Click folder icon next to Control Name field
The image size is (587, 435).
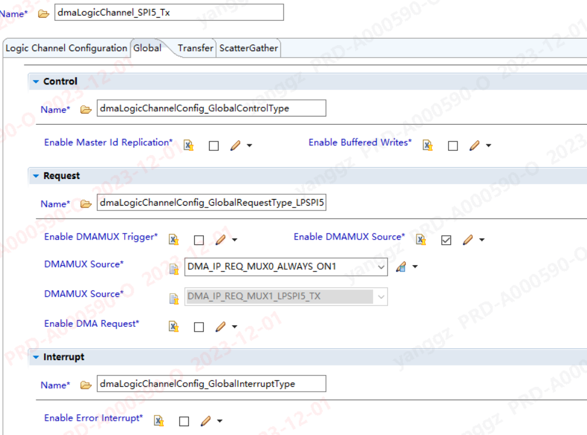click(x=86, y=110)
